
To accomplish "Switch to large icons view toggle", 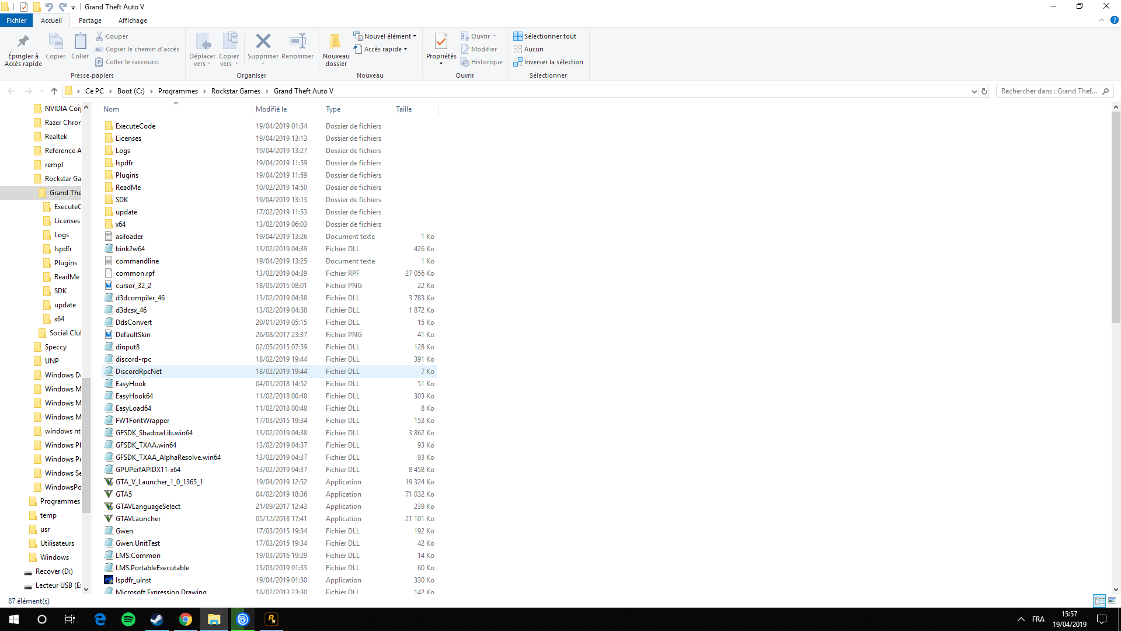I will (1112, 601).
